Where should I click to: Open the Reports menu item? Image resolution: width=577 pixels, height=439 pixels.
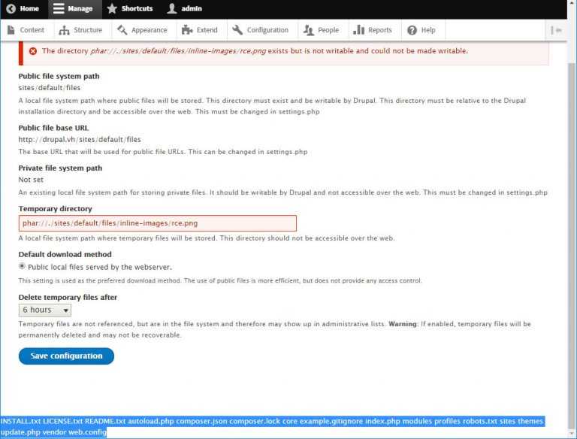coord(373,30)
